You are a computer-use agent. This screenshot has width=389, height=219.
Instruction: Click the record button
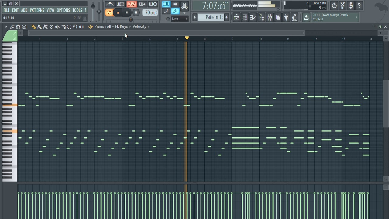coord(136,12)
